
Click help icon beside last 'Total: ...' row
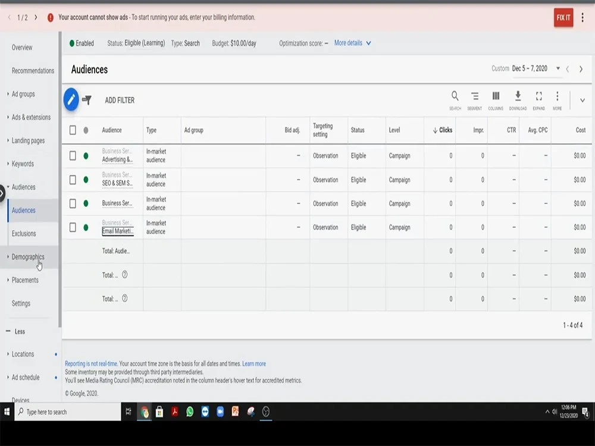coord(124,299)
